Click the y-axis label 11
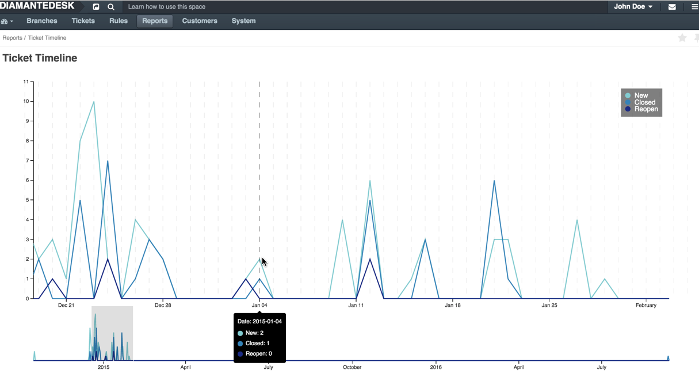Image resolution: width=699 pixels, height=382 pixels. click(x=26, y=82)
